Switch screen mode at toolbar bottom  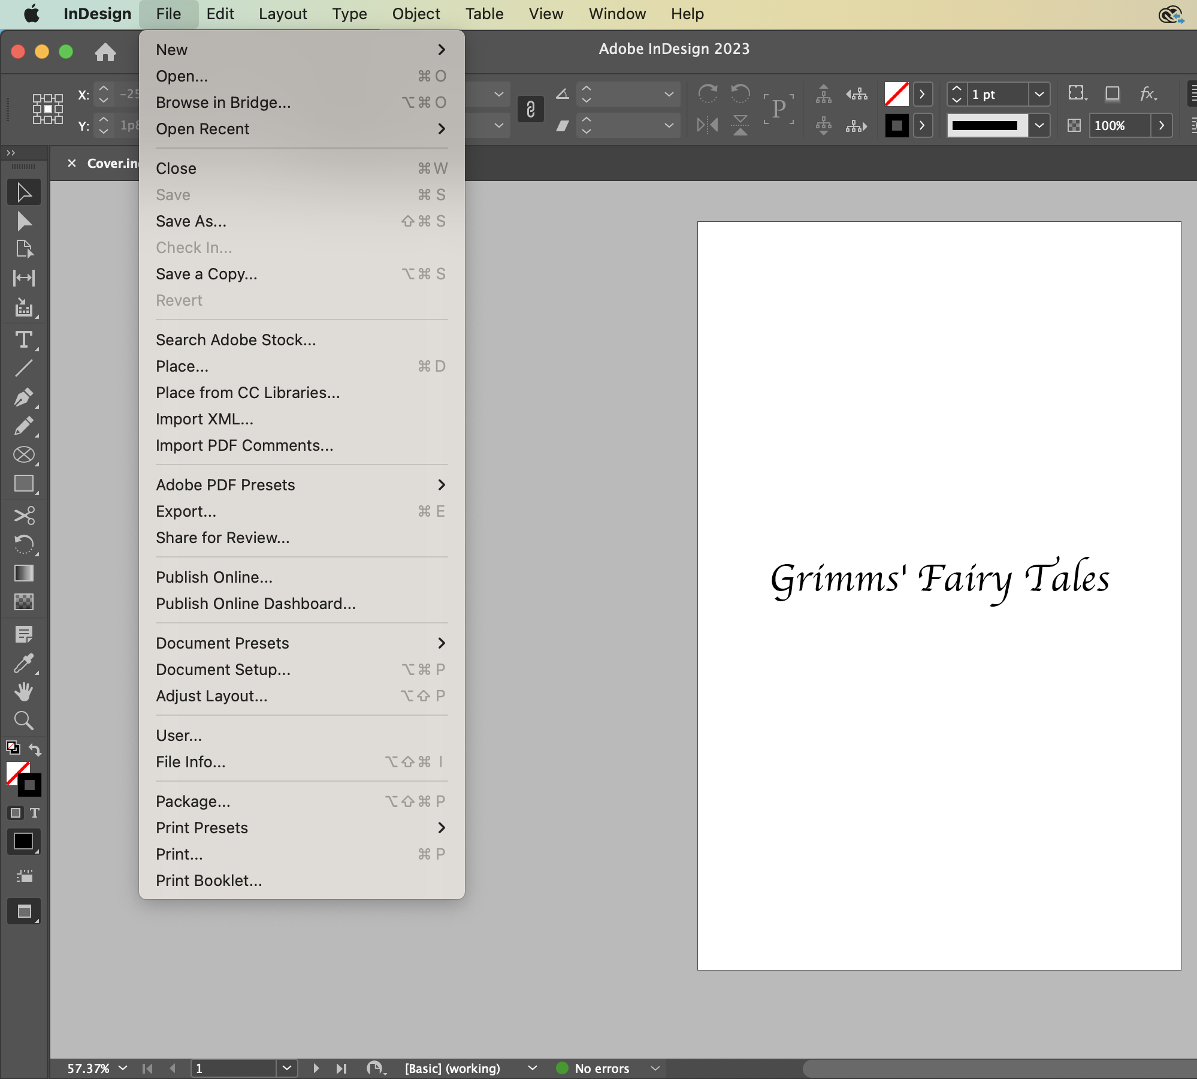coord(24,911)
